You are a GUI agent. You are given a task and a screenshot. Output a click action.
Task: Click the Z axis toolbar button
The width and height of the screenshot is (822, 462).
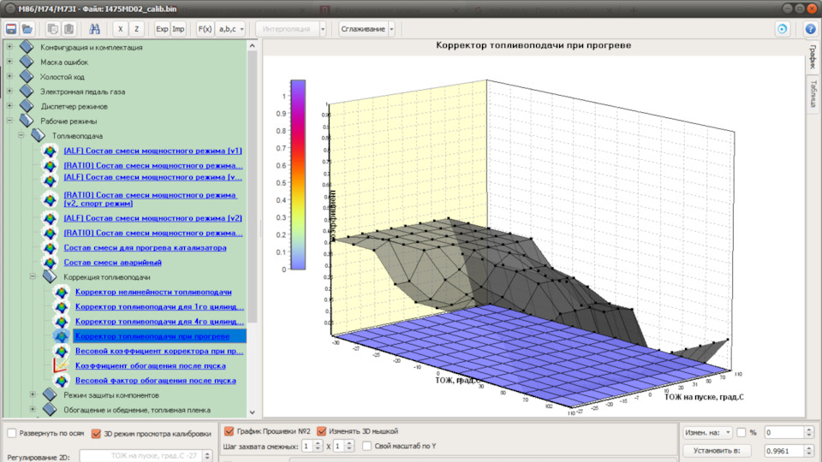(x=136, y=29)
